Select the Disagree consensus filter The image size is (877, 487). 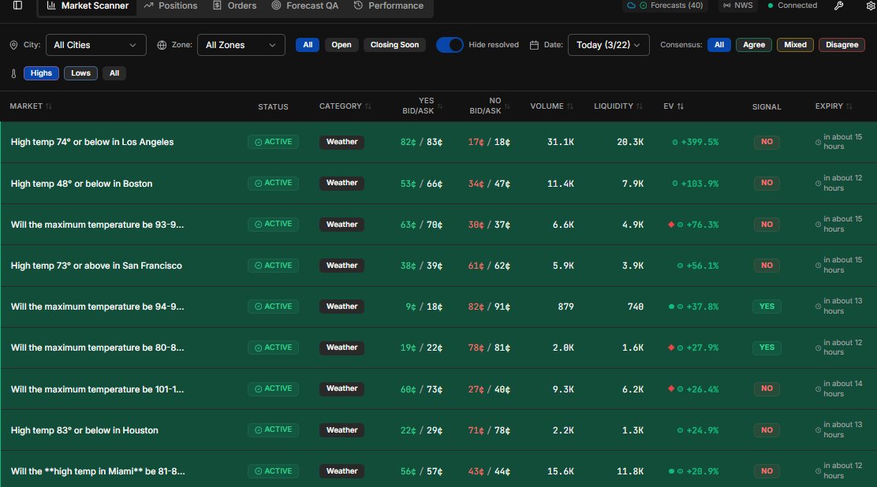pos(842,45)
